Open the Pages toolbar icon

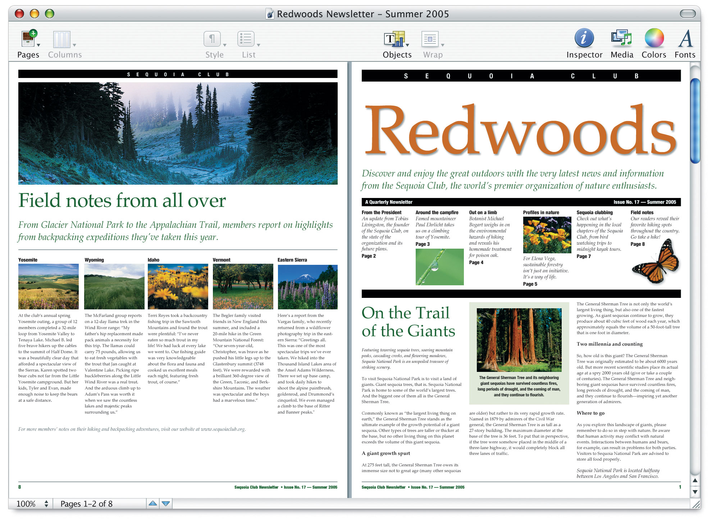29,39
